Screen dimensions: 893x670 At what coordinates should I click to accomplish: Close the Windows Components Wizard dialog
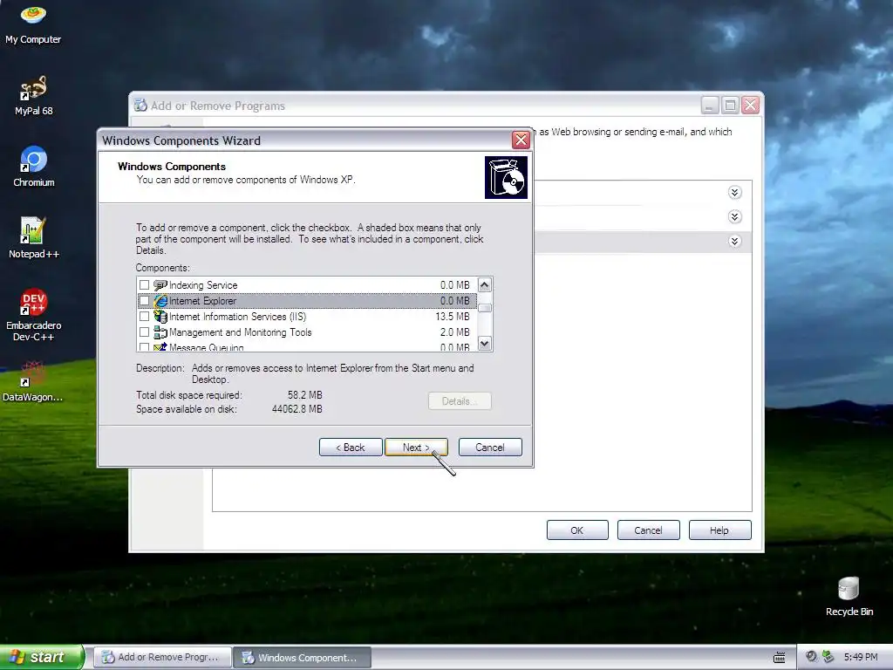click(x=521, y=140)
